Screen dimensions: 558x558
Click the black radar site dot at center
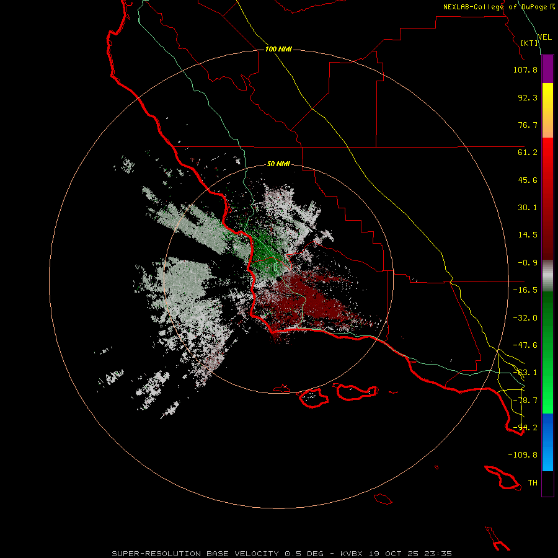278,280
